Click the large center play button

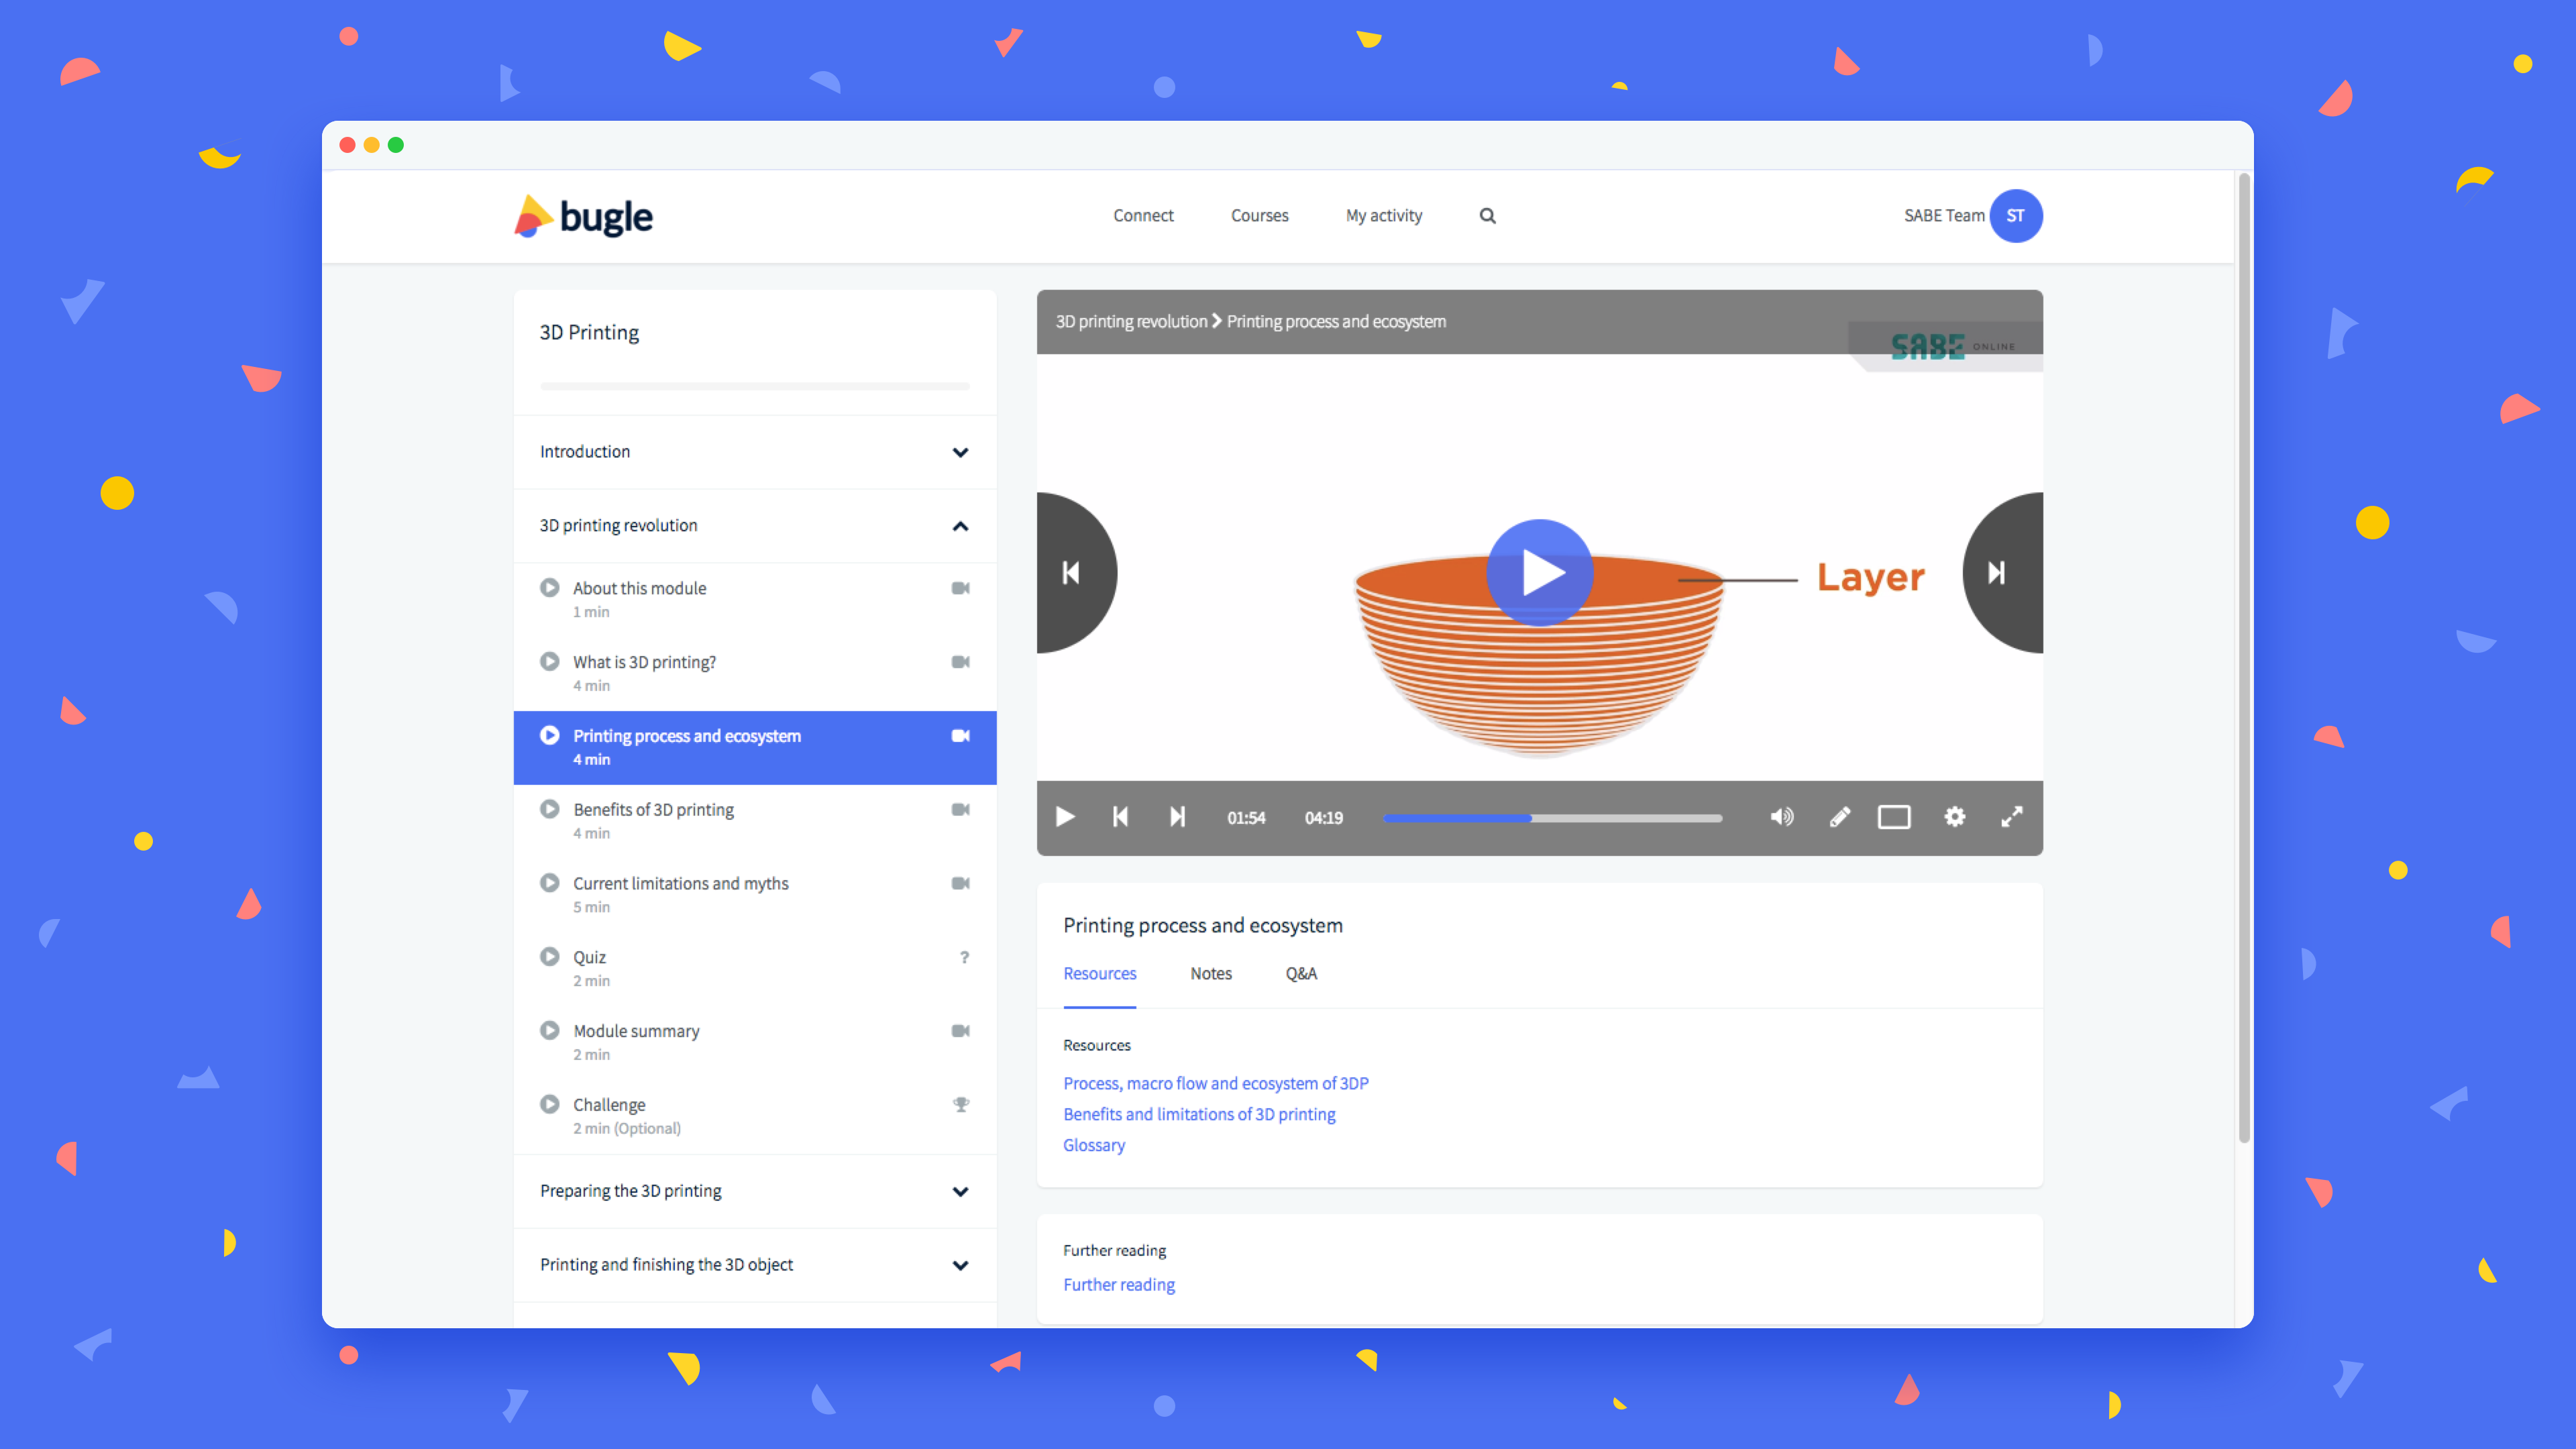pyautogui.click(x=1539, y=572)
